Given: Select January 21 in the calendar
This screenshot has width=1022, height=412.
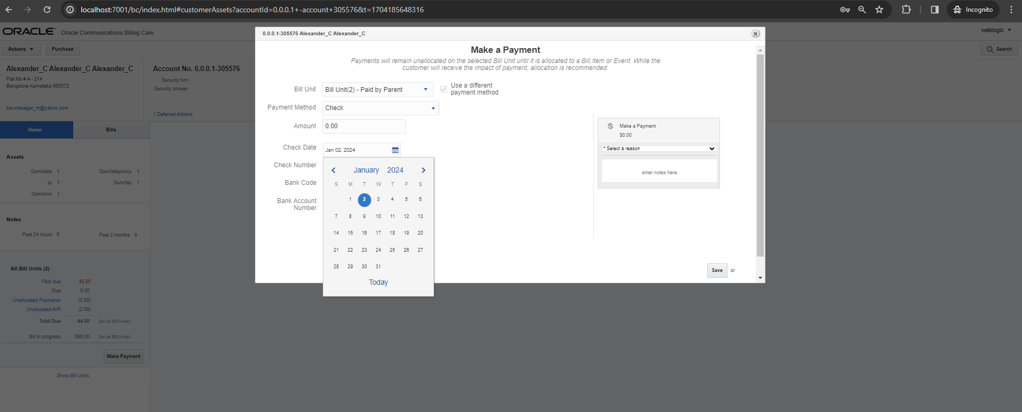Looking at the screenshot, I should pyautogui.click(x=336, y=250).
